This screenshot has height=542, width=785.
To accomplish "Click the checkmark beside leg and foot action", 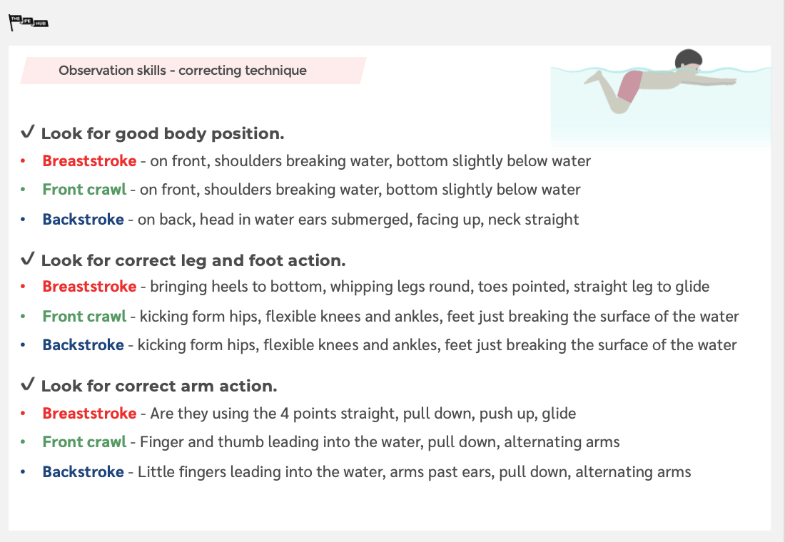I will 29,260.
